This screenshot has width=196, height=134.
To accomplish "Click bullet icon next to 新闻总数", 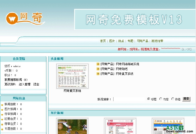I will click(x=2, y=105).
